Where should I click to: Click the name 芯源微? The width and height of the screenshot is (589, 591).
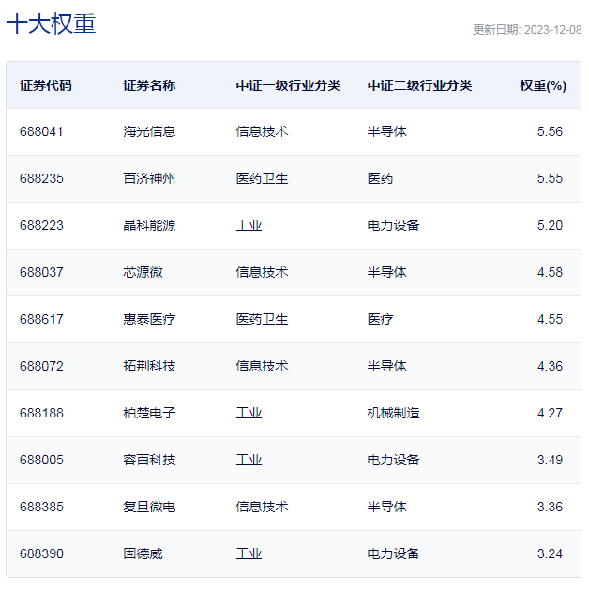(143, 272)
